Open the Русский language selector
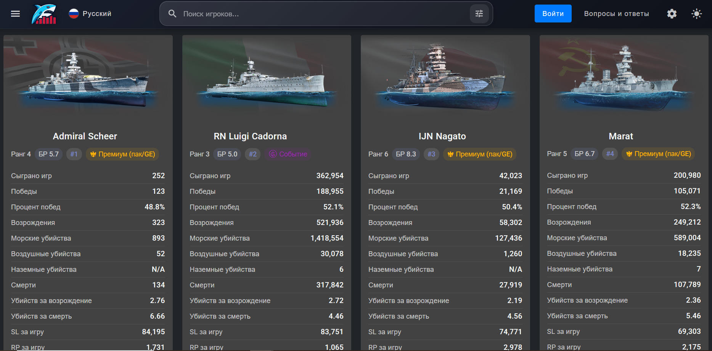This screenshot has width=712, height=351. click(90, 14)
